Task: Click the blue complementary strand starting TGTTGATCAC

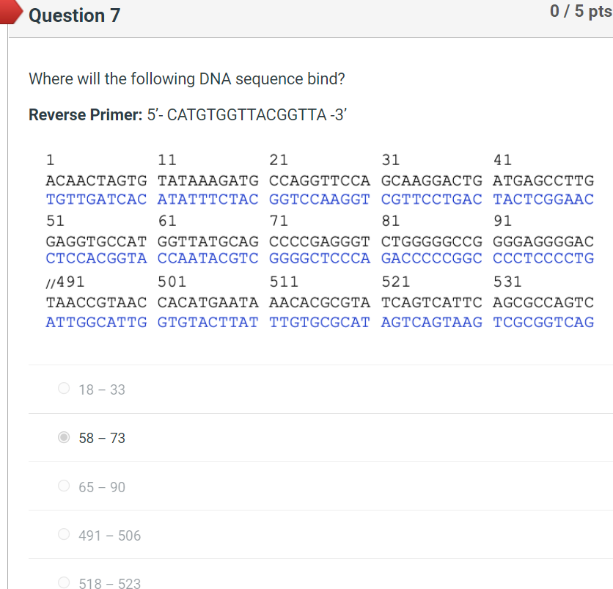Action: [x=96, y=198]
